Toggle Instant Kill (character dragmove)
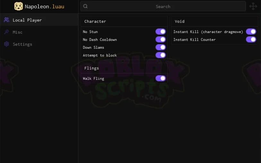The height and width of the screenshot is (163, 261). [251, 31]
